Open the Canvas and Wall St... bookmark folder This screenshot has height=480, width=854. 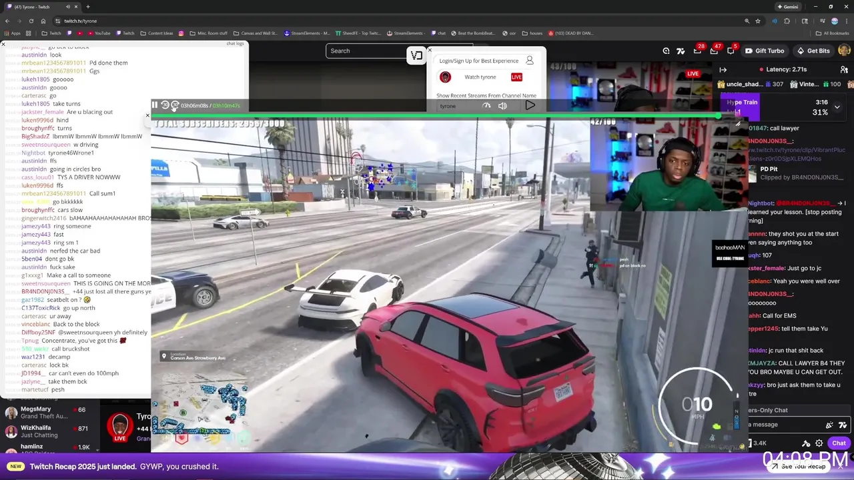click(254, 33)
